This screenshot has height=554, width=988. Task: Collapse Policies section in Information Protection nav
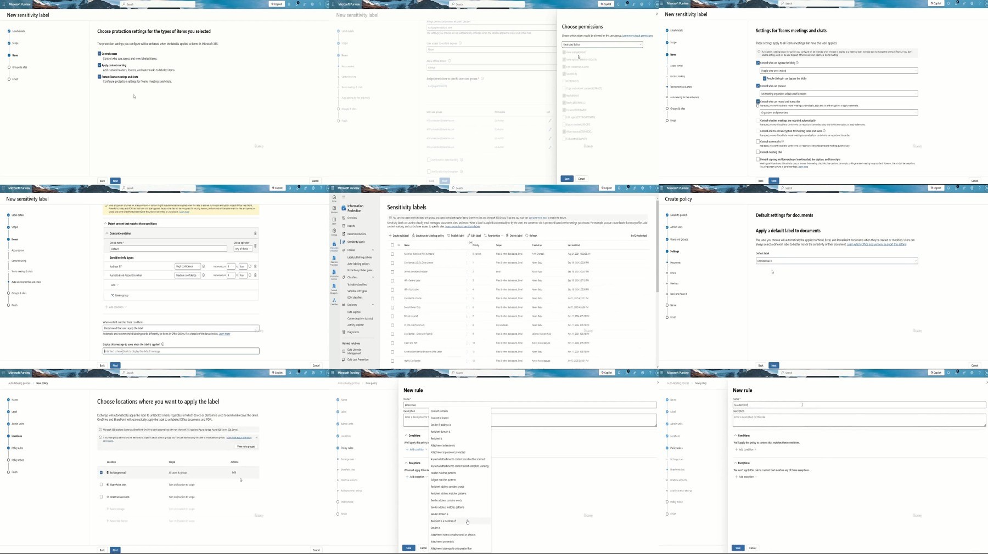[x=373, y=250]
